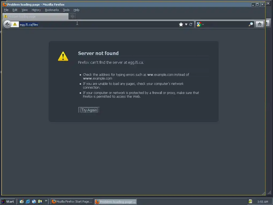The image size is (273, 205).
Task: Select Problem loading page taskbar button
Action: coord(116,202)
